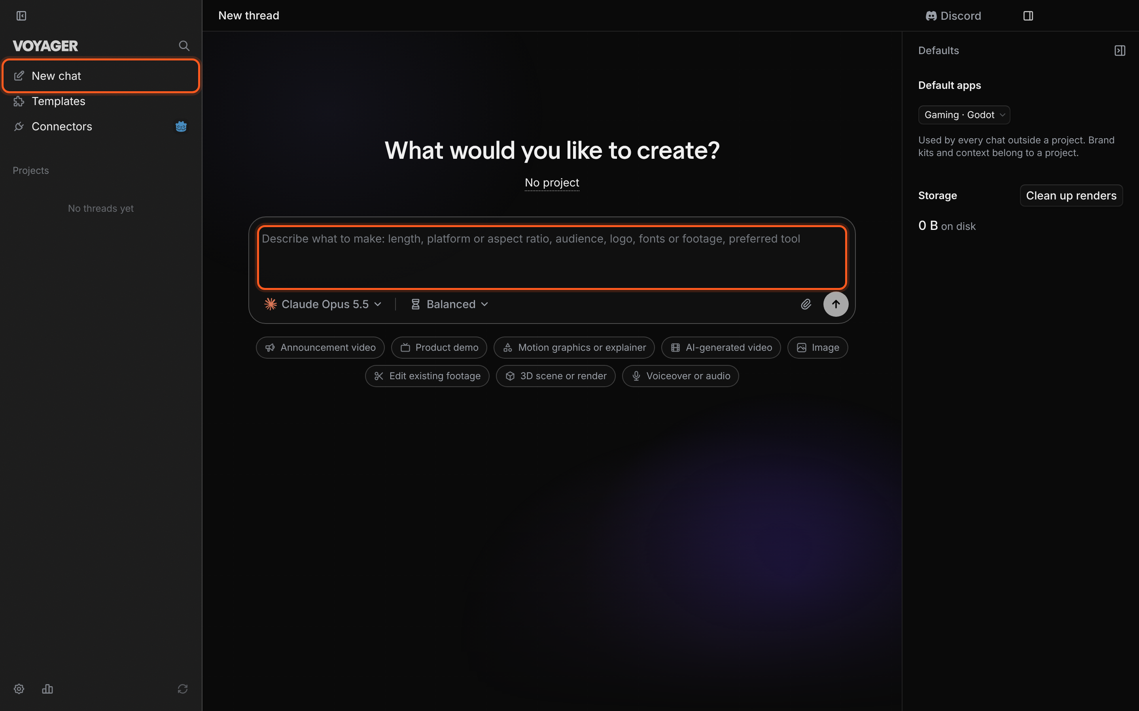Collapse the Defaults panel
1139x711 pixels.
click(1120, 51)
